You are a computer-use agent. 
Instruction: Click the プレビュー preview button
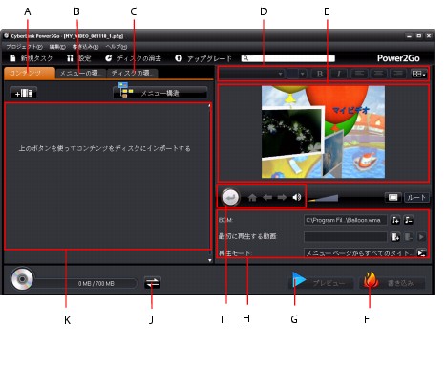click(321, 282)
